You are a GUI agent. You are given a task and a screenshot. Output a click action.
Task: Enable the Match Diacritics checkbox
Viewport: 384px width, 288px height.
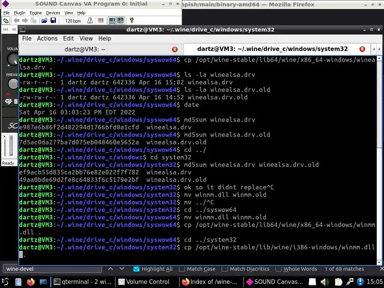point(224,269)
